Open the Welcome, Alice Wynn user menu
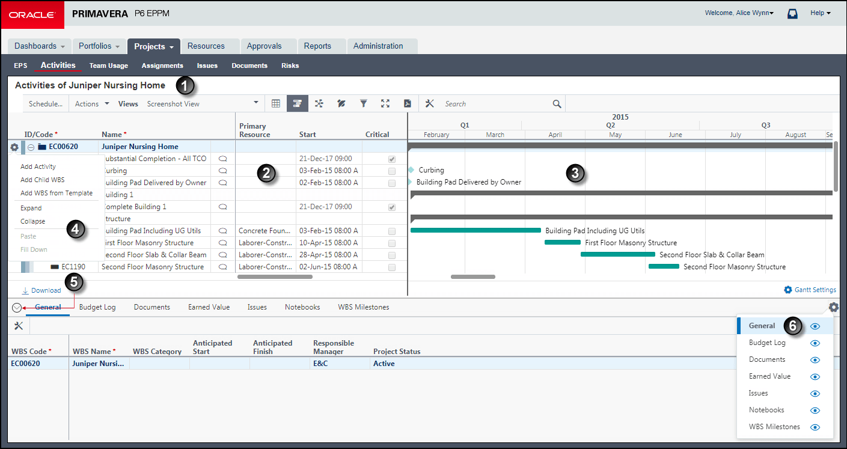The image size is (847, 449). [739, 13]
